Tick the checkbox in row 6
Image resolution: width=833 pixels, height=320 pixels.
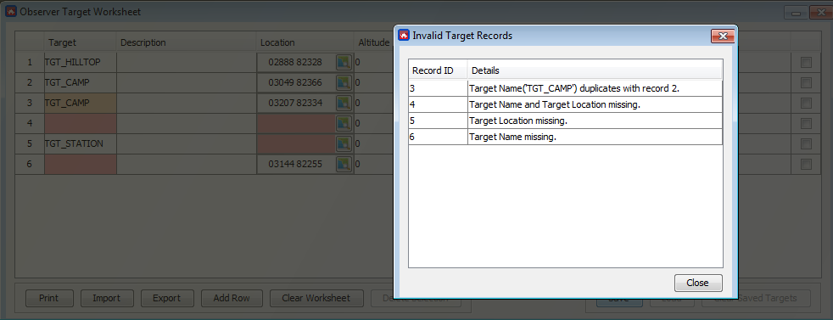click(806, 165)
